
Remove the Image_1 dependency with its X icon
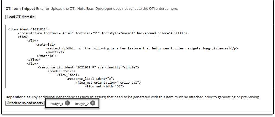click(67, 103)
